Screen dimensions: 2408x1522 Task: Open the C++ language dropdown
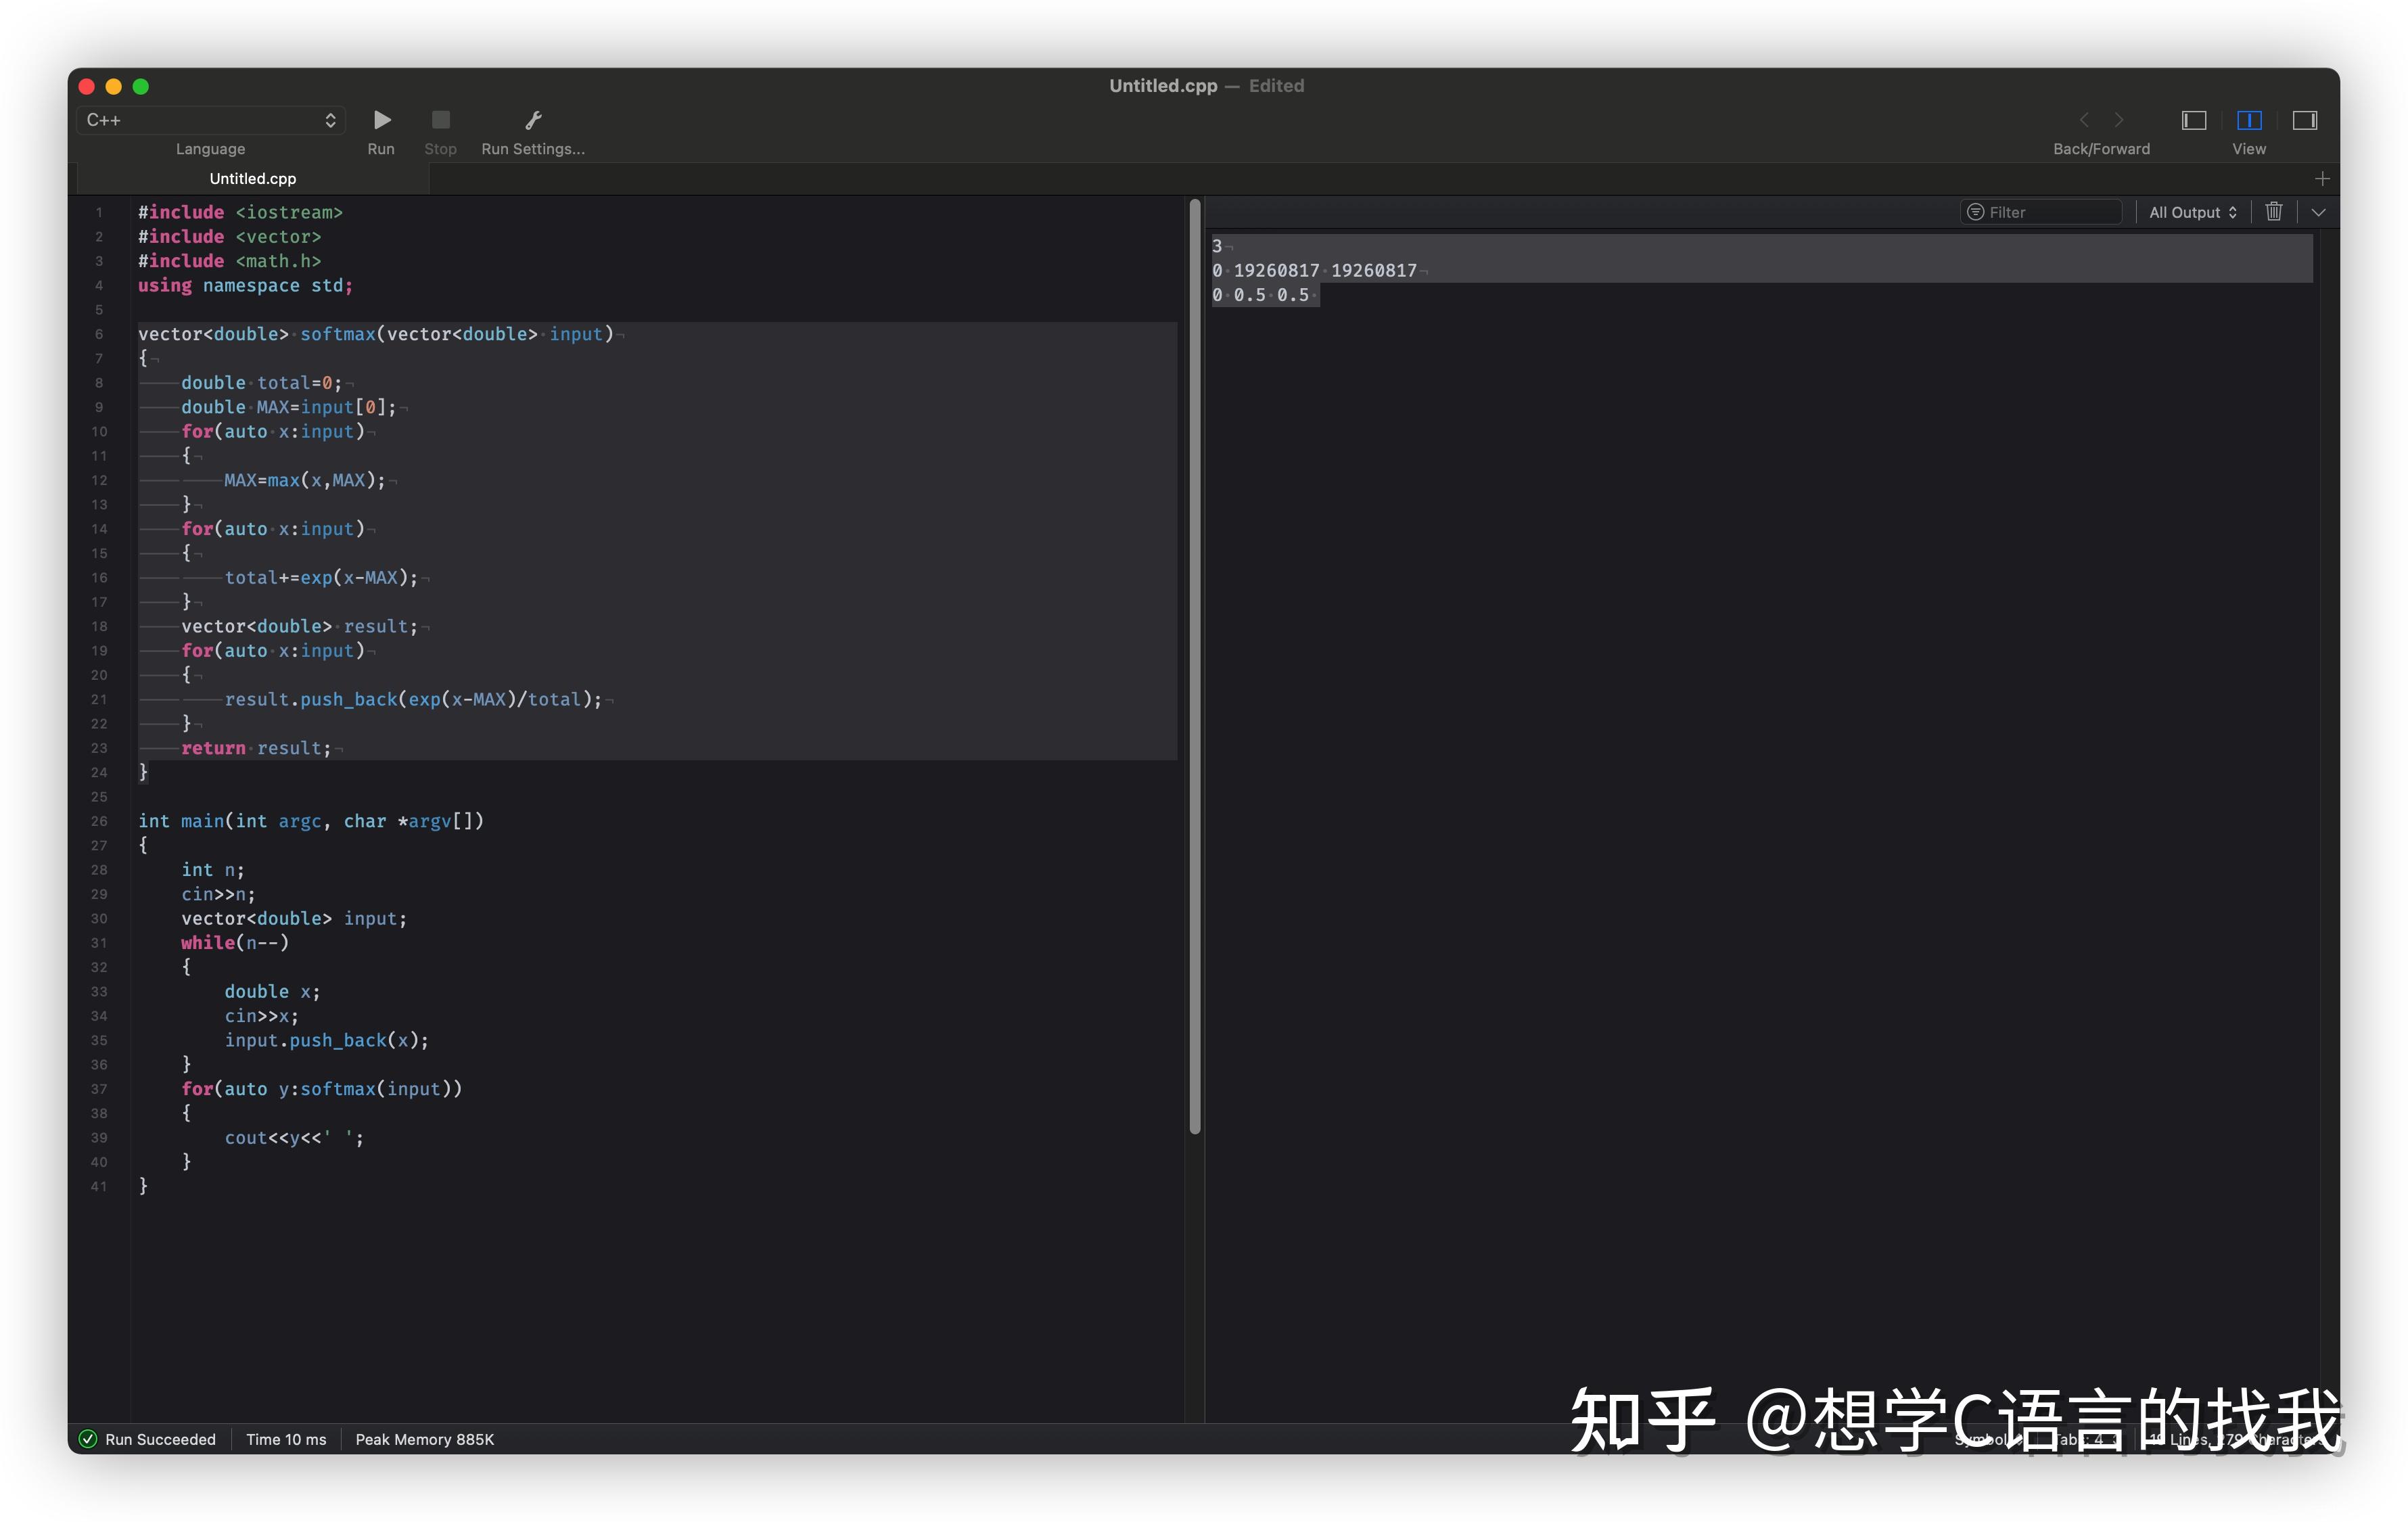pyautogui.click(x=211, y=120)
